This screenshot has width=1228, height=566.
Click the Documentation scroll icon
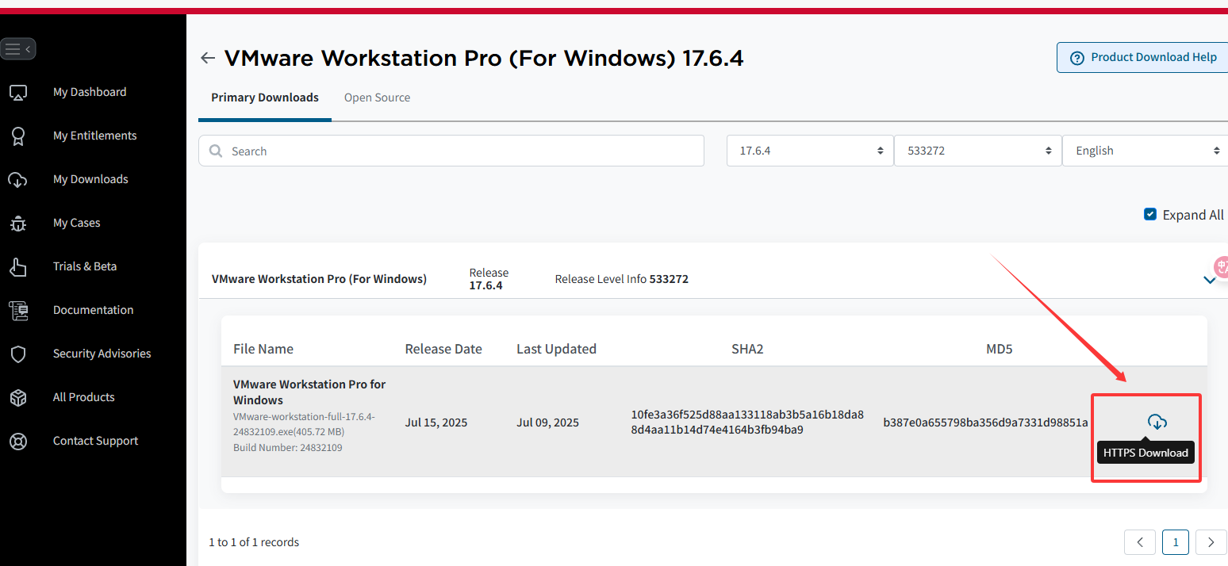(x=18, y=311)
